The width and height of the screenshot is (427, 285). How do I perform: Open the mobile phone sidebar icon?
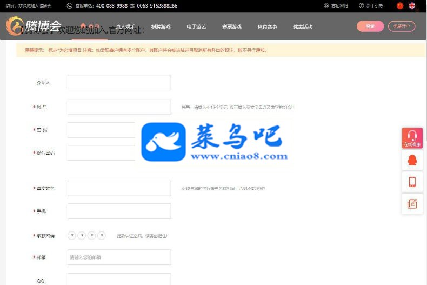pyautogui.click(x=412, y=182)
